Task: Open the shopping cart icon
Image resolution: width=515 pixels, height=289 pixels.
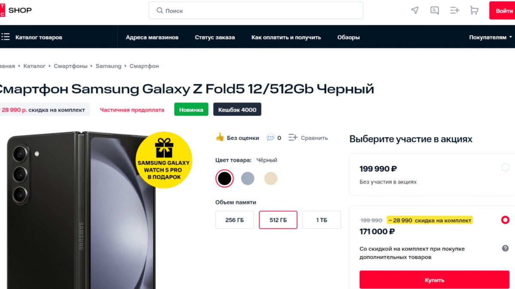Action: (474, 10)
